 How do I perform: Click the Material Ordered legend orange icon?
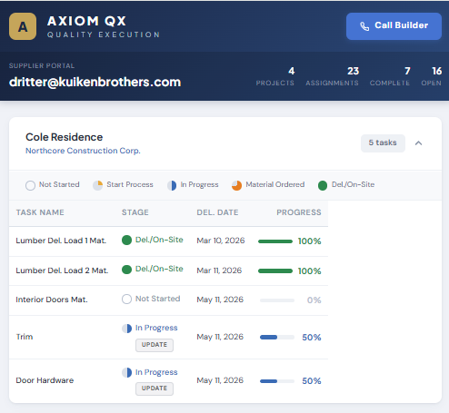tap(236, 185)
